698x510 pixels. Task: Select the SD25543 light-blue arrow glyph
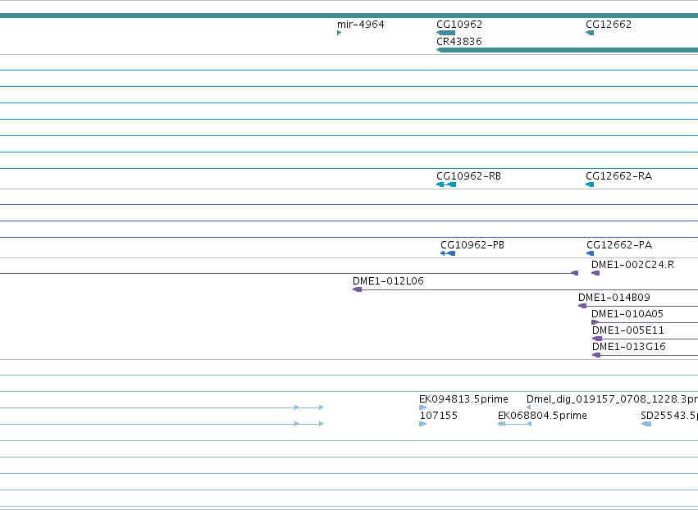646,424
